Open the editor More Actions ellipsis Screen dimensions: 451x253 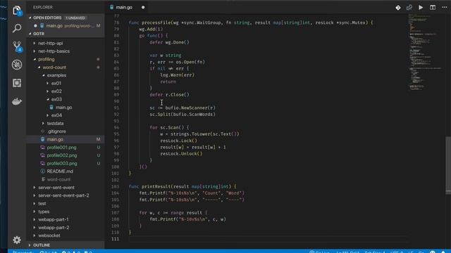coord(444,8)
